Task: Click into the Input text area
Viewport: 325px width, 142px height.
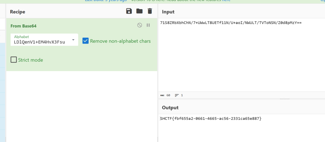Action: (x=241, y=57)
